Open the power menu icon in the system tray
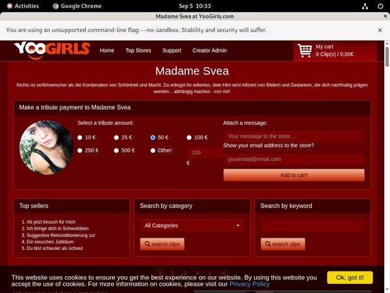The height and width of the screenshot is (293, 390). [380, 6]
